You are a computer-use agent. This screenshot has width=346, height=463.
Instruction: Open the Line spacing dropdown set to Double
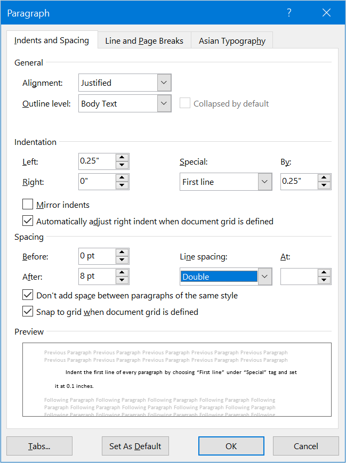(265, 277)
